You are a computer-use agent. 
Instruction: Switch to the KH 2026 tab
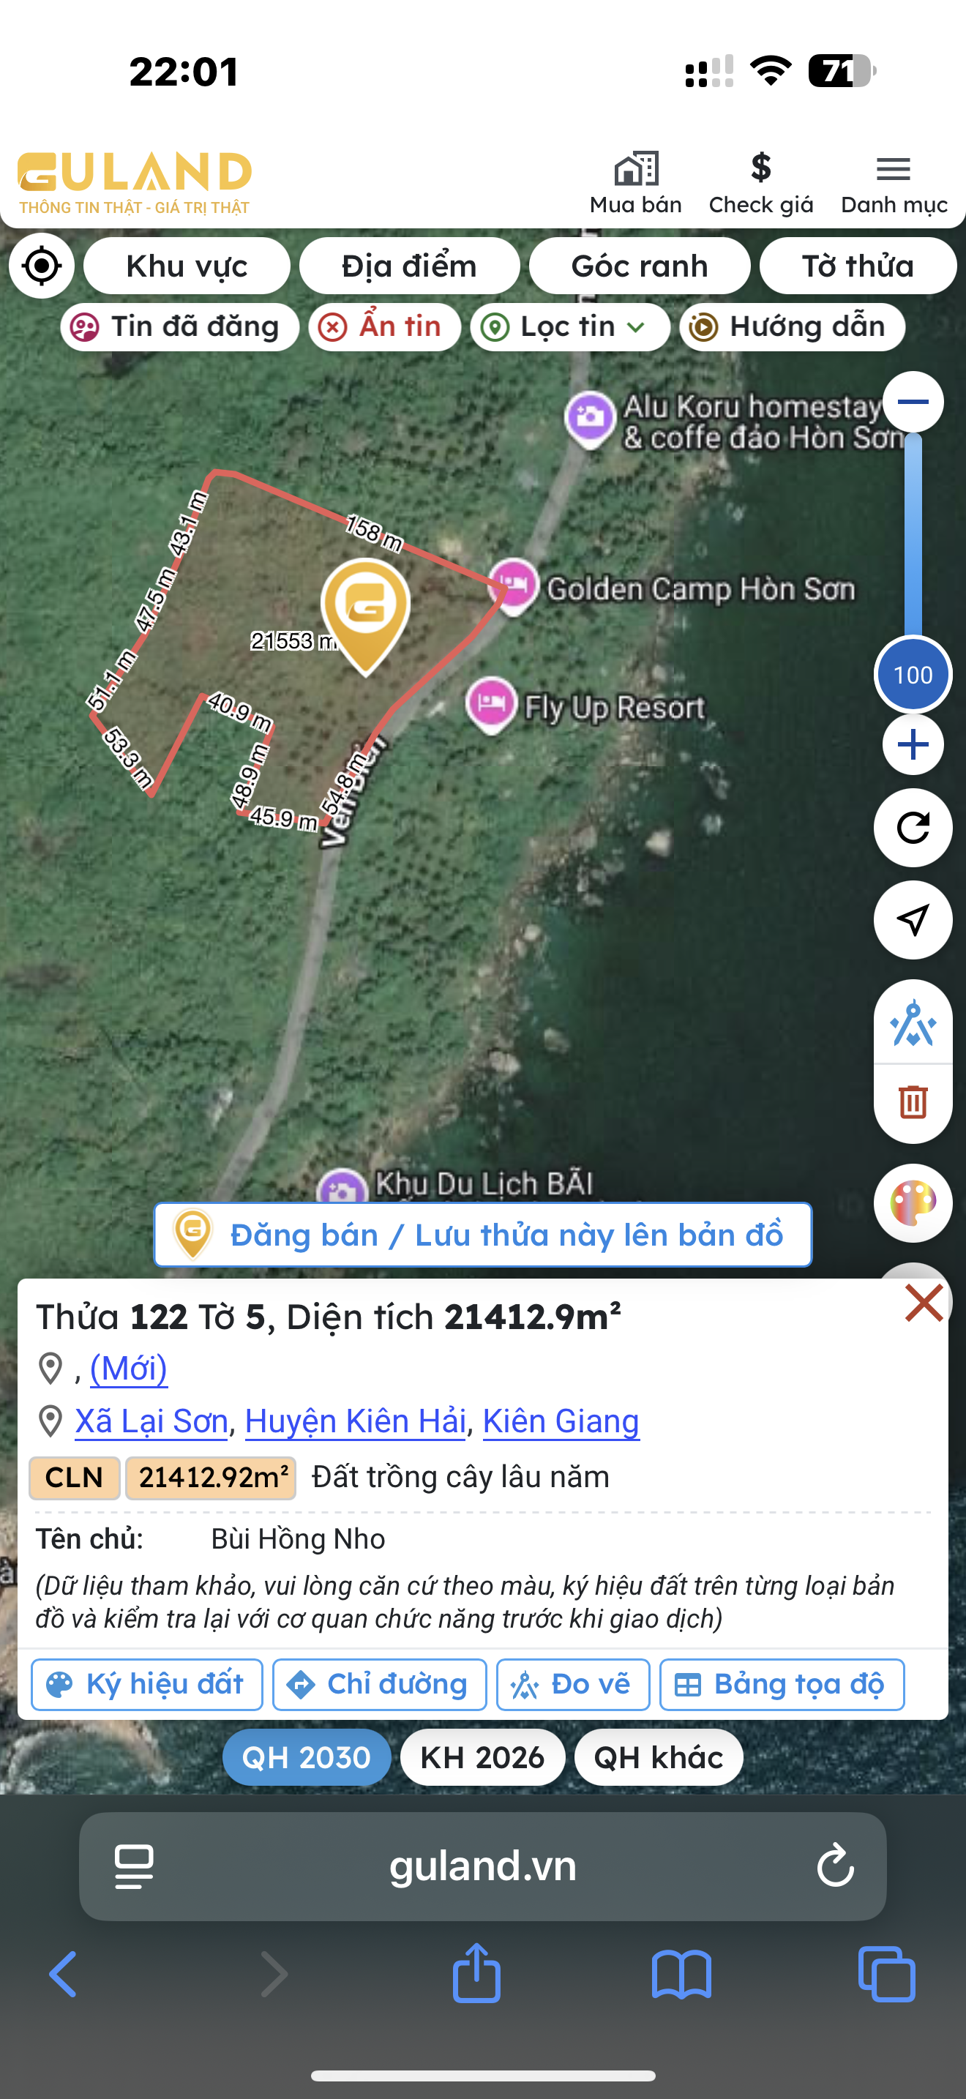tap(482, 1758)
